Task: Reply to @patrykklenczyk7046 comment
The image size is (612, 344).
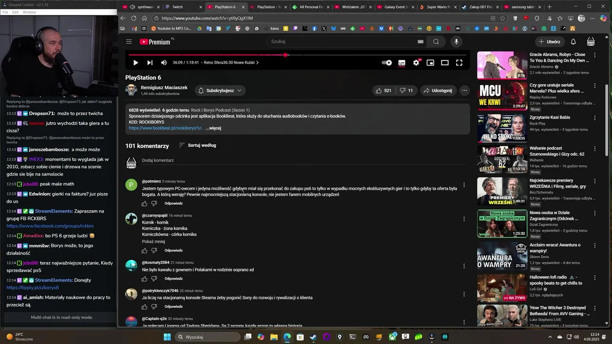Action: coord(174,307)
